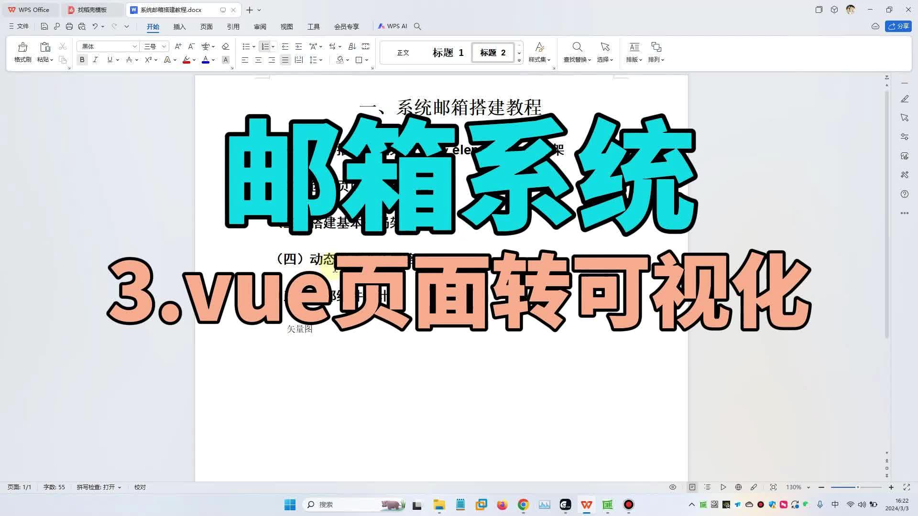918x516 pixels.
Task: Click the 分享 share button
Action: point(899,26)
